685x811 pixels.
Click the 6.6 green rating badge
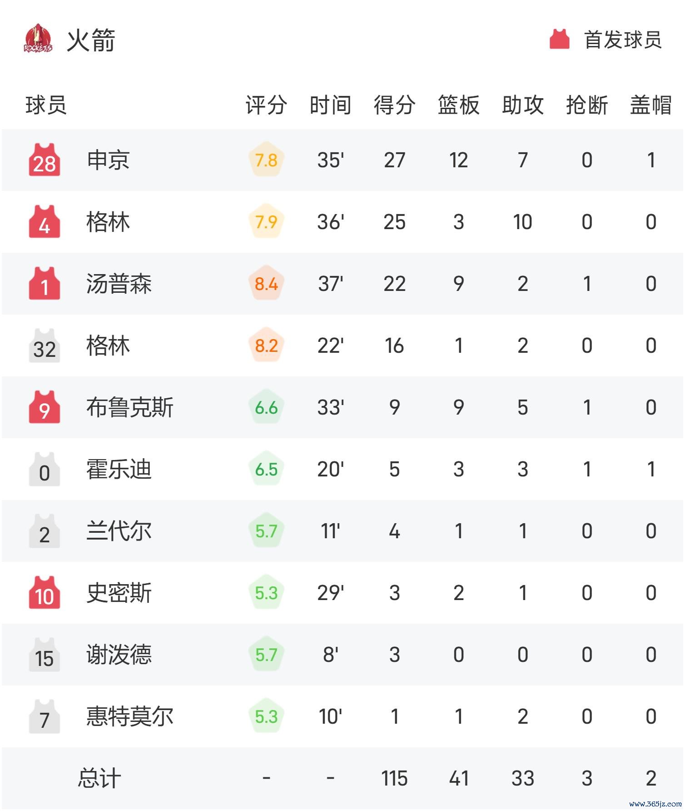coord(266,407)
